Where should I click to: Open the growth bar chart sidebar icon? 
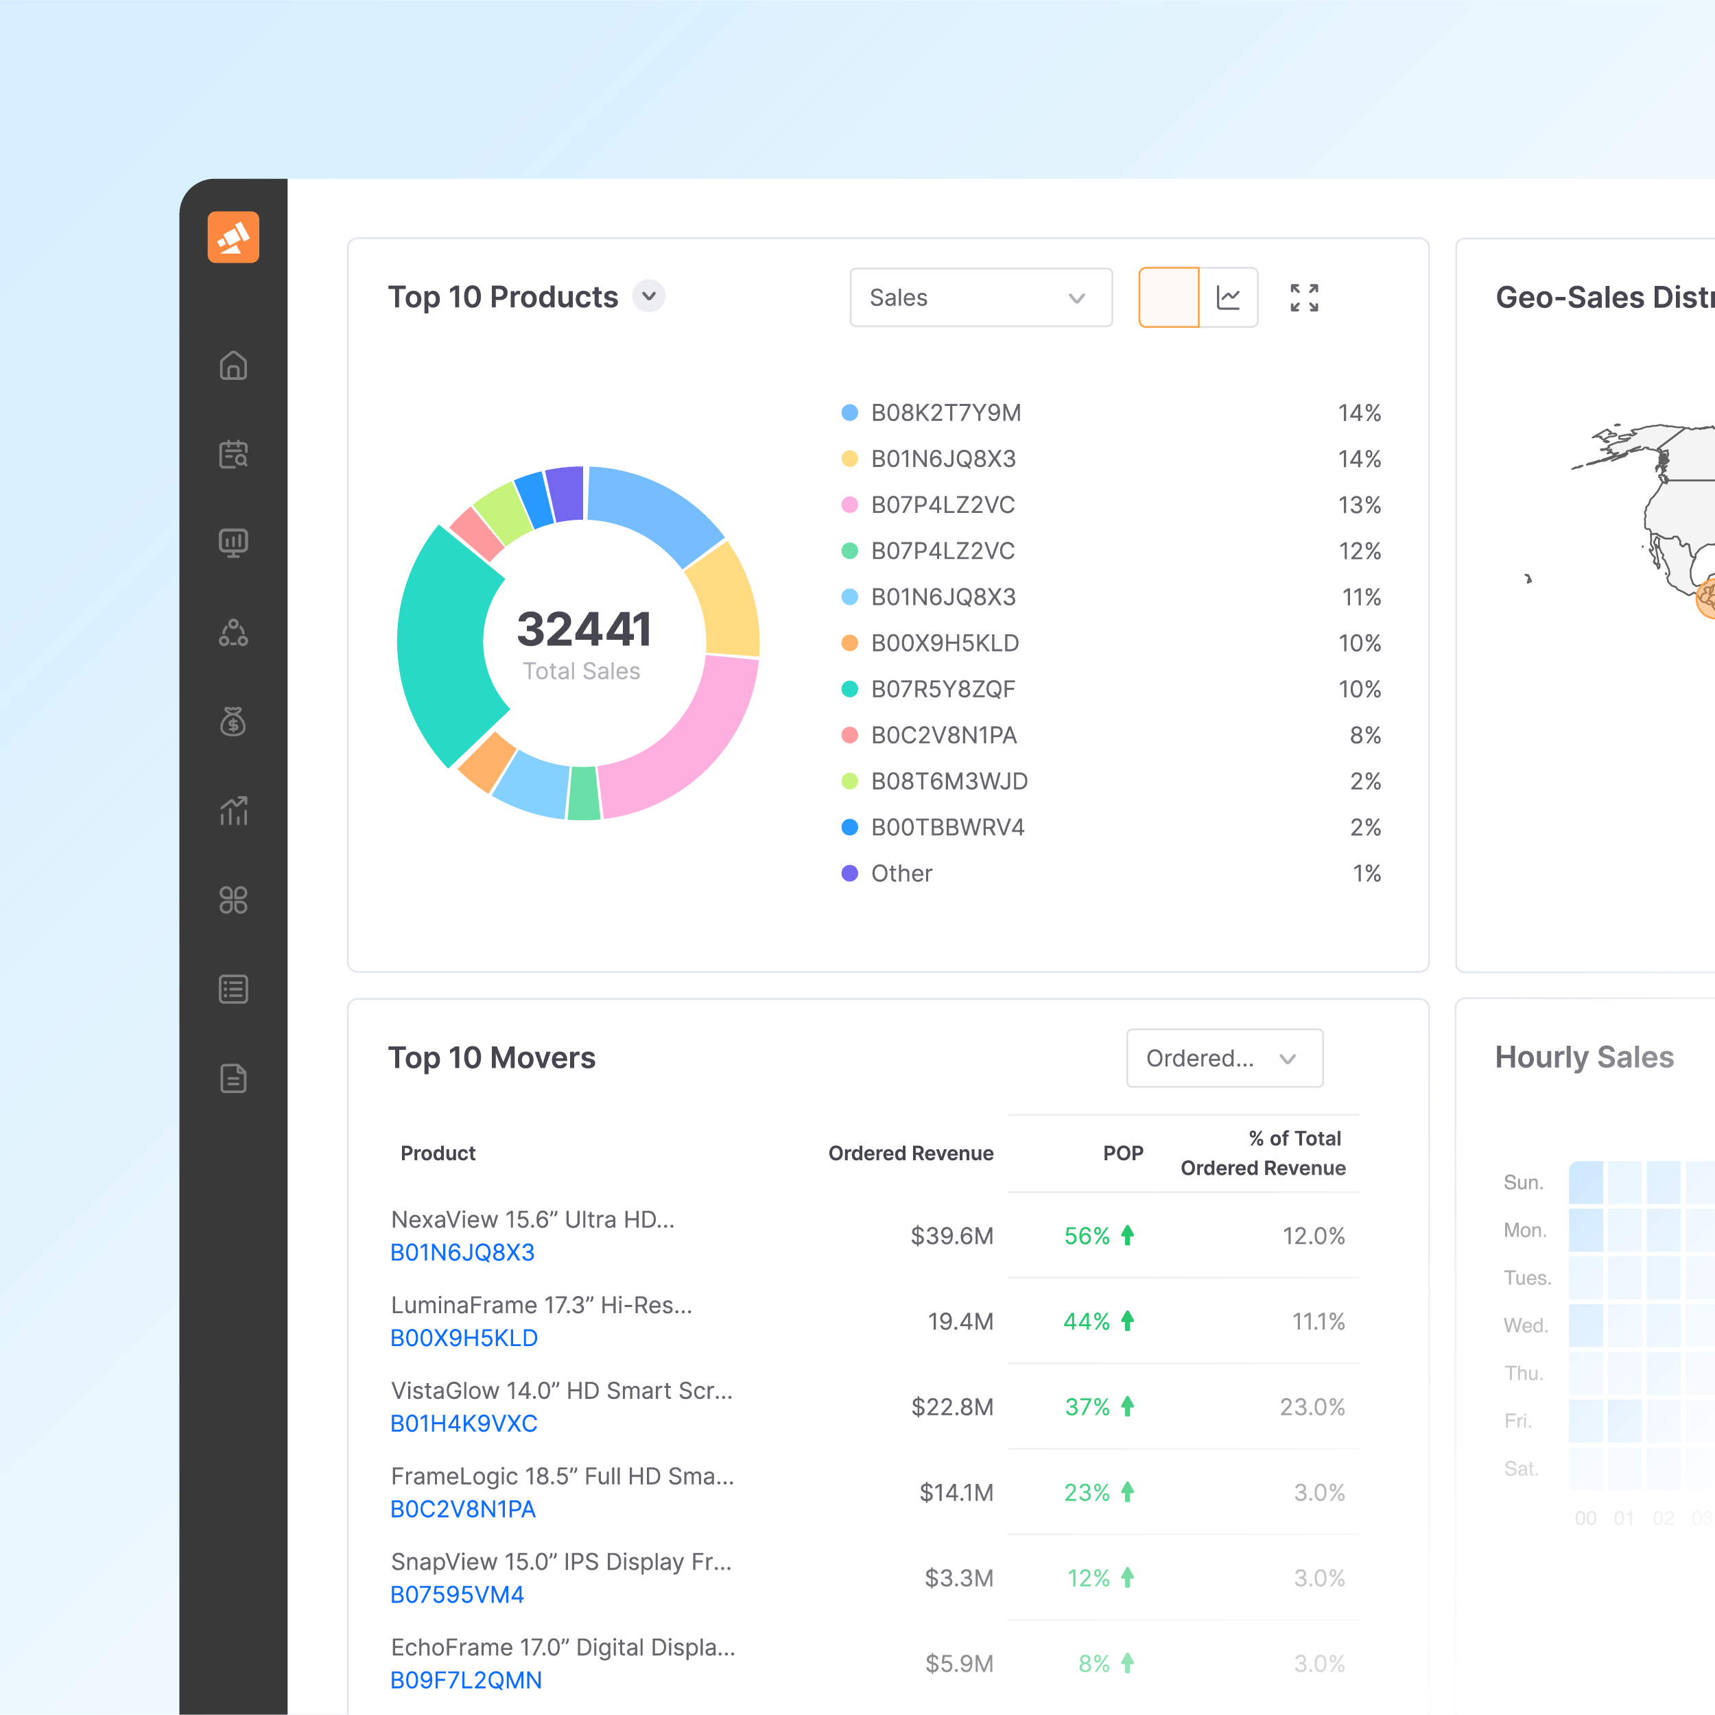[233, 811]
